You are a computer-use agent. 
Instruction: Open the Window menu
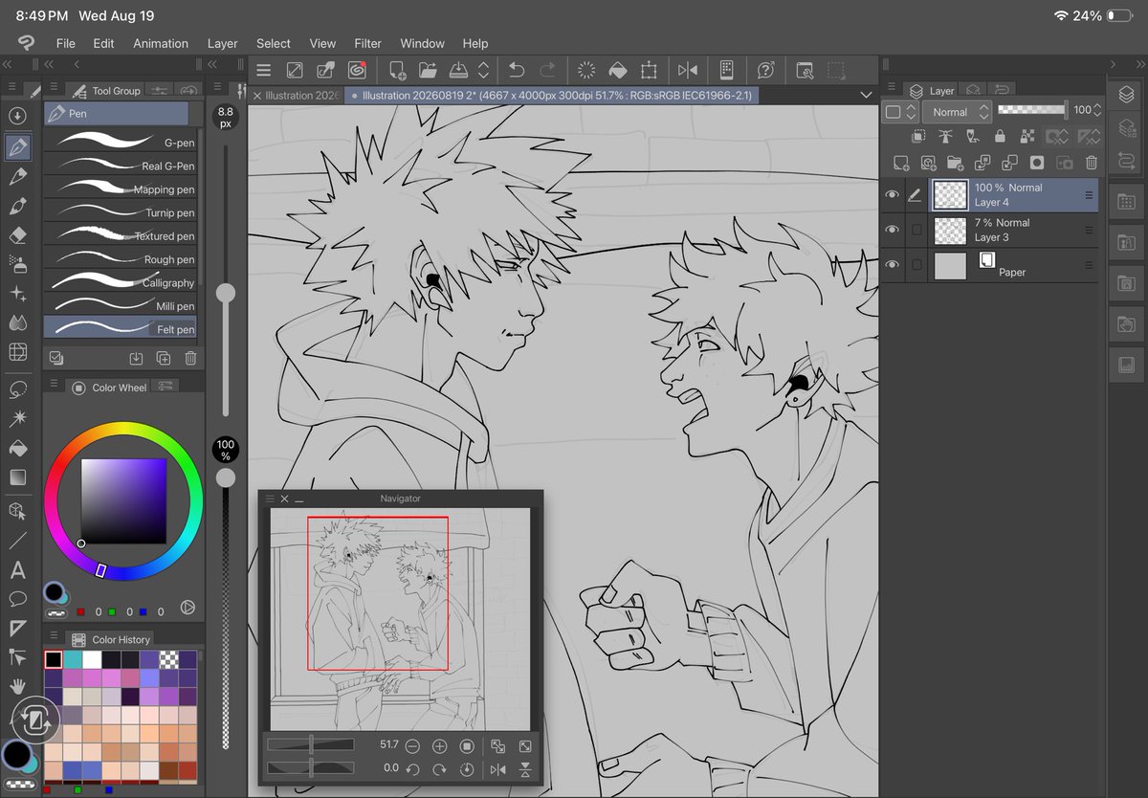click(x=422, y=43)
